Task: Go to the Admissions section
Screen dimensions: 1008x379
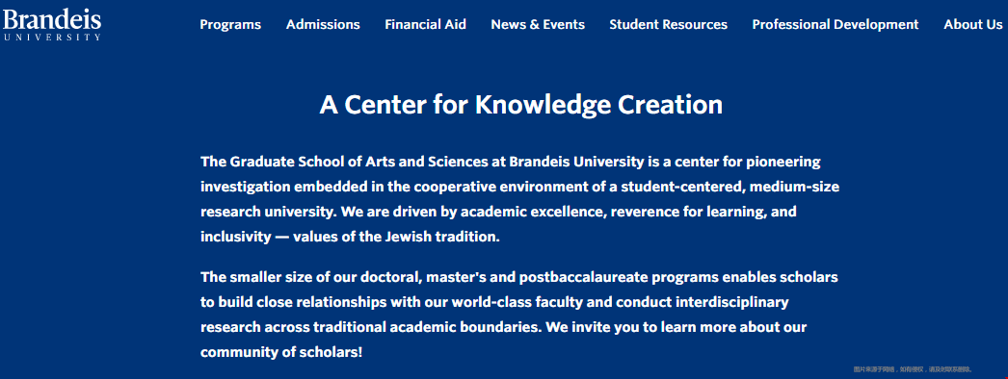Action: (x=323, y=24)
